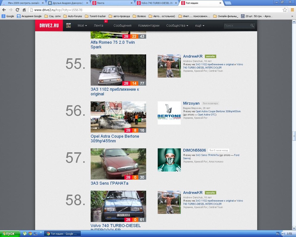Open the Opel Astra burnout photo
This screenshot has height=237, width=296.
click(x=118, y=117)
